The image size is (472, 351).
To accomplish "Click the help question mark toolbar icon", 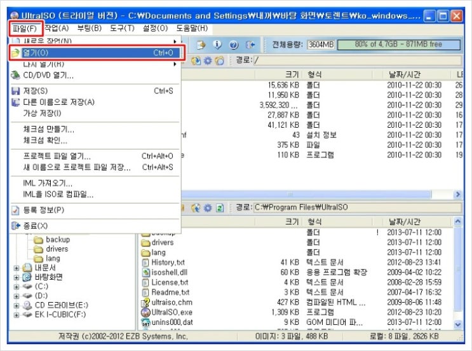I will 234,45.
